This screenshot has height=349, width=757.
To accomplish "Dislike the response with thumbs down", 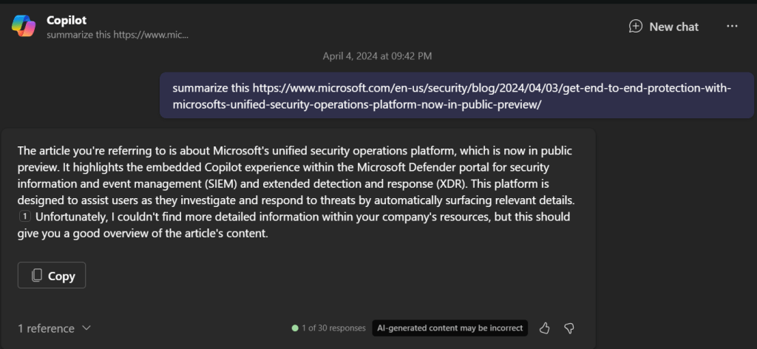I will 569,328.
